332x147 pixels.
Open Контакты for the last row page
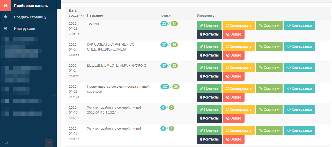pyautogui.click(x=209, y=139)
